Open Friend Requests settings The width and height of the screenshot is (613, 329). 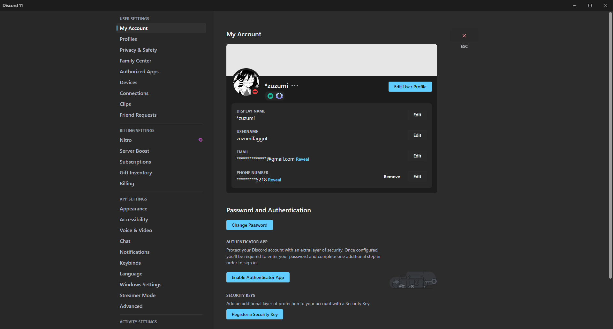click(x=161, y=115)
